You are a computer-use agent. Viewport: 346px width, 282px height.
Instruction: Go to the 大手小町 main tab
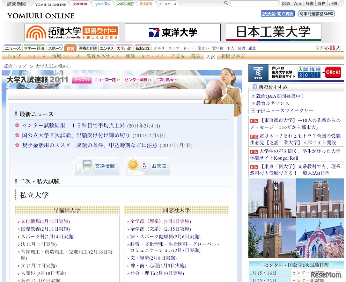(x=124, y=48)
